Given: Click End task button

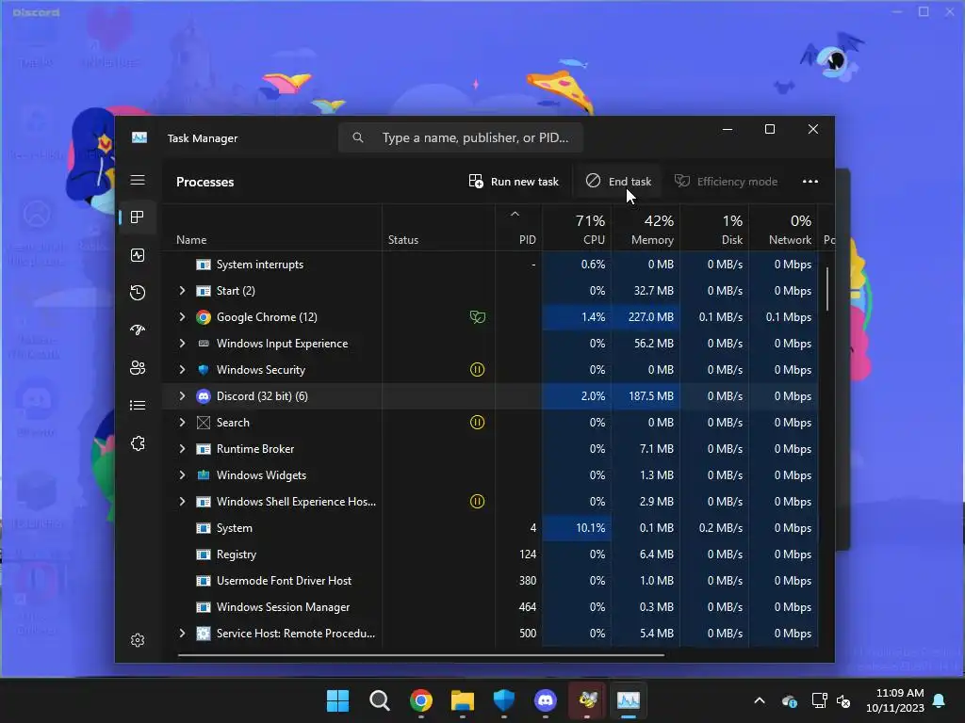Looking at the screenshot, I should [x=617, y=182].
